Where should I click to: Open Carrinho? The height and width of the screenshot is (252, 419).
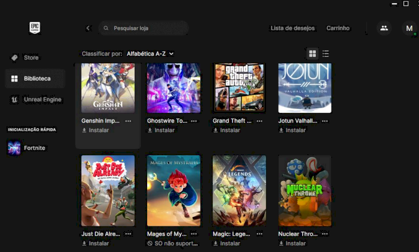pos(338,28)
